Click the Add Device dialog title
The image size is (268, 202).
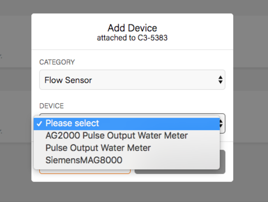(132, 28)
